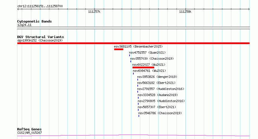
Task: Click the nsv3953826 (Wenger2019) variant label
Action: click(157, 77)
